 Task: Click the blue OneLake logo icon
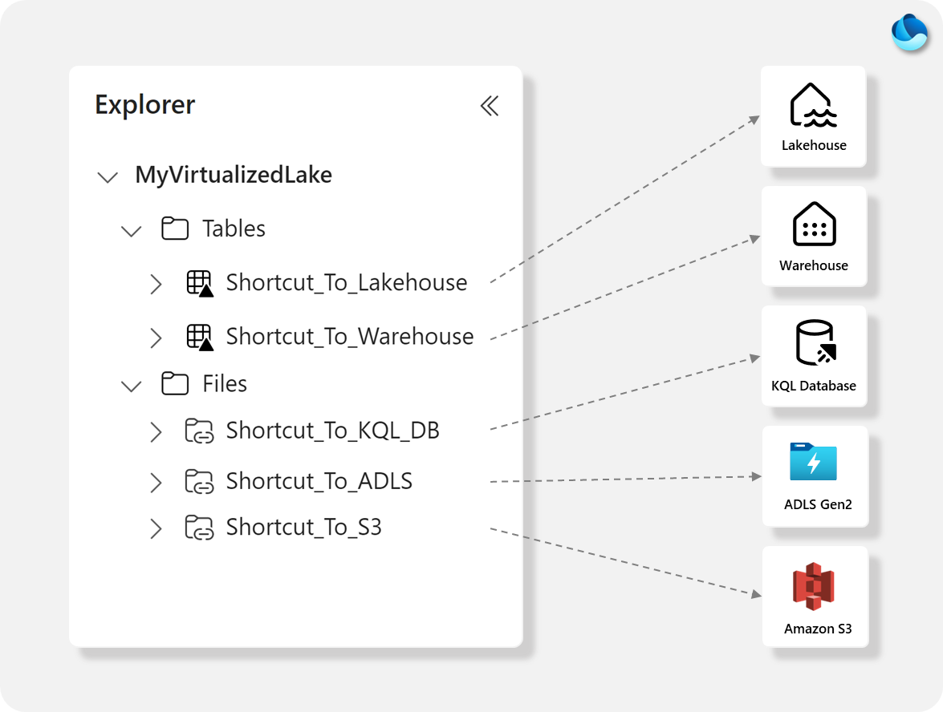click(x=910, y=32)
